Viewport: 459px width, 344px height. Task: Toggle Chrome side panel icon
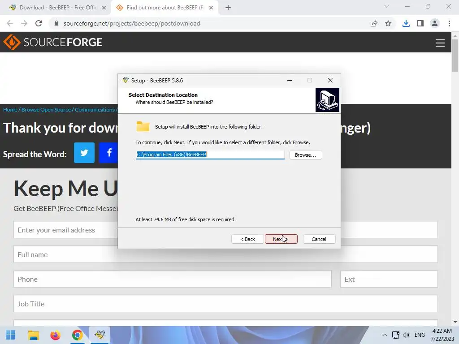(420, 23)
